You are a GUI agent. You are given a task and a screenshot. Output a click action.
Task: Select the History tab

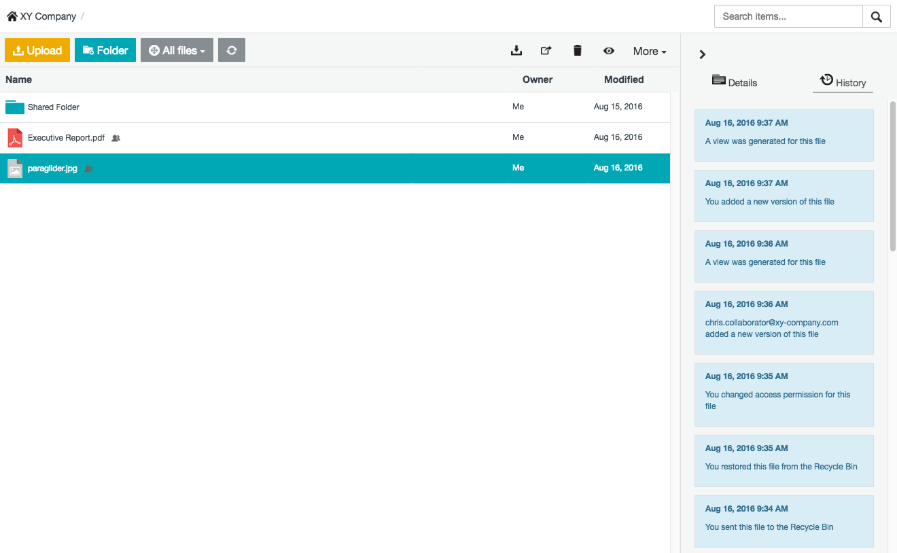point(843,82)
